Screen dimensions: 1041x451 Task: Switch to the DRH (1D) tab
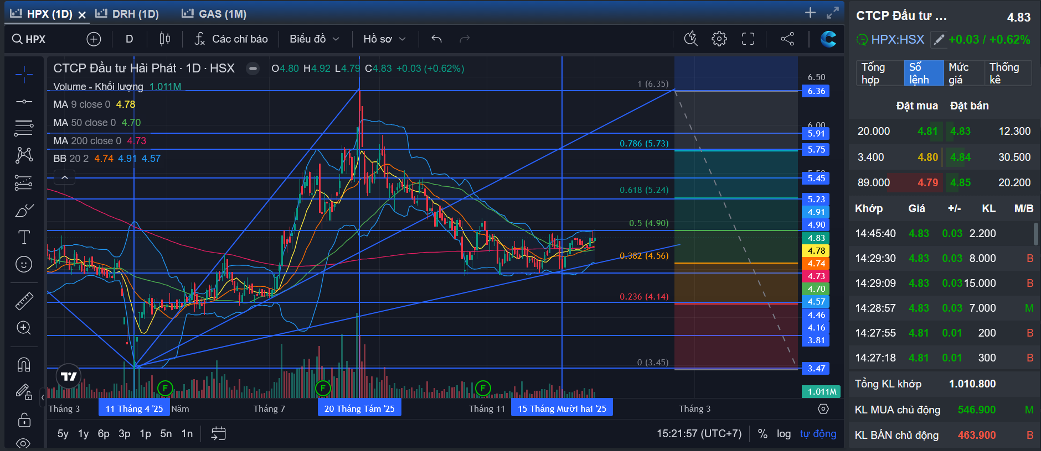coord(127,14)
